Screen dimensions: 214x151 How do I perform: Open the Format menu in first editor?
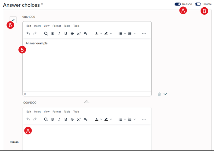(57, 26)
